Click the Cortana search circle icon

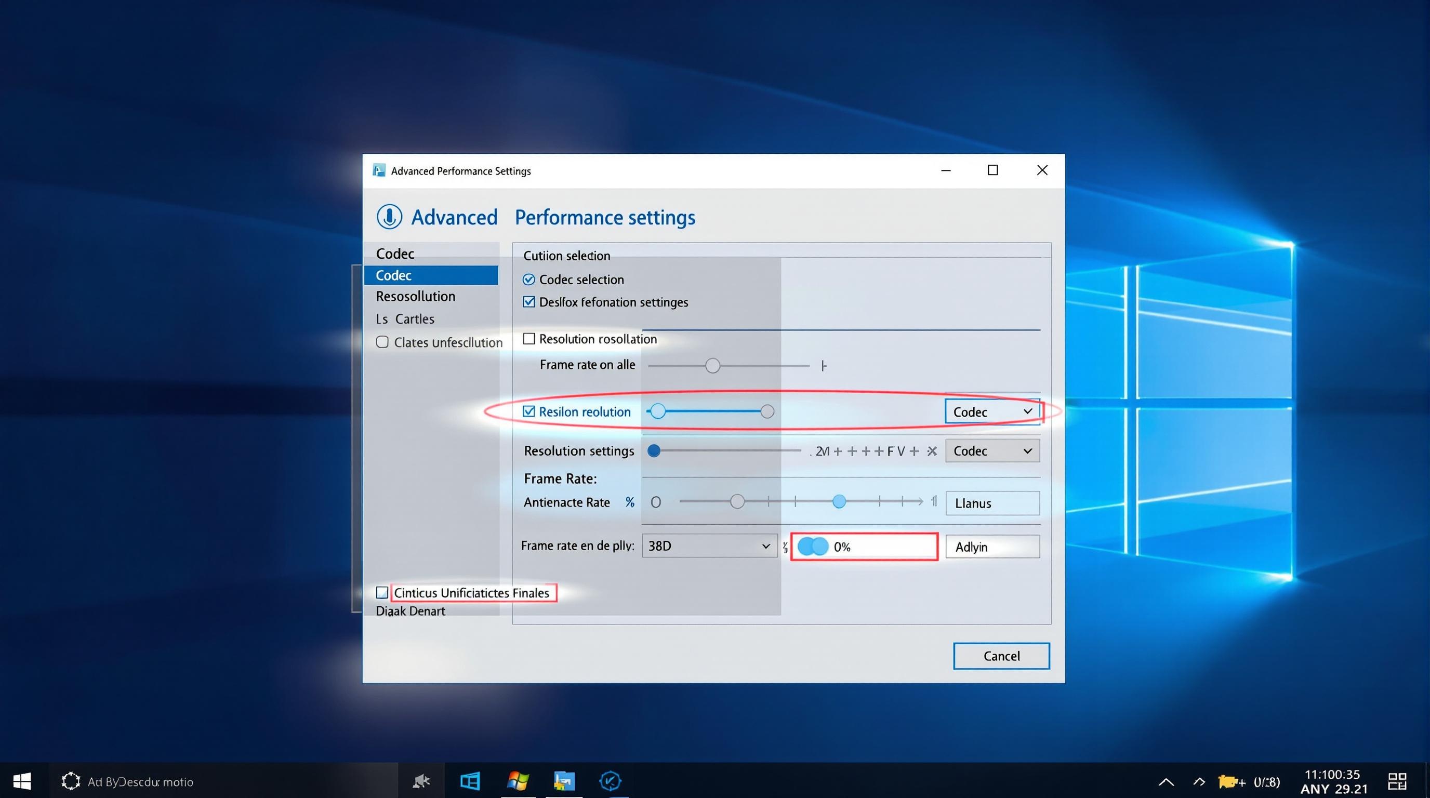pyautogui.click(x=71, y=781)
